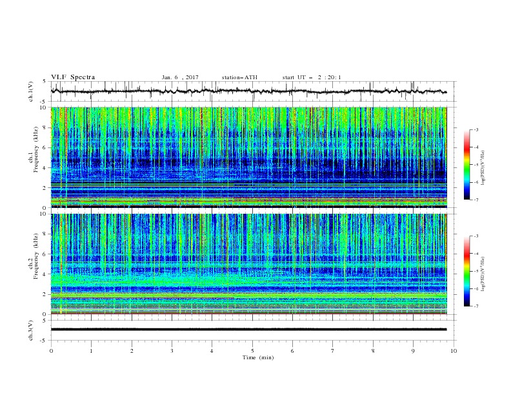This screenshot has height=394, width=511.
Task: Click the ch.1 voltage waveform trace
Action: (248, 91)
